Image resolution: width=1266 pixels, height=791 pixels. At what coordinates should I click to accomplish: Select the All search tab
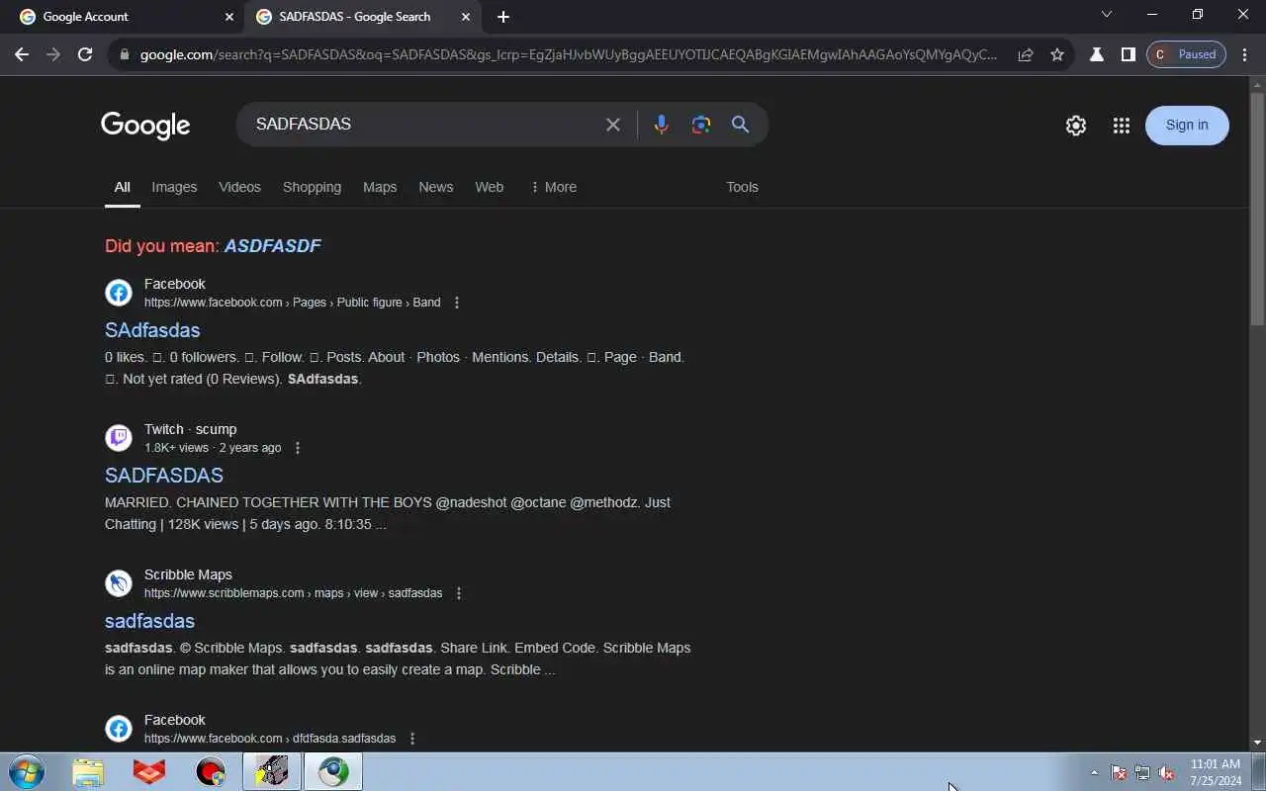point(122,187)
